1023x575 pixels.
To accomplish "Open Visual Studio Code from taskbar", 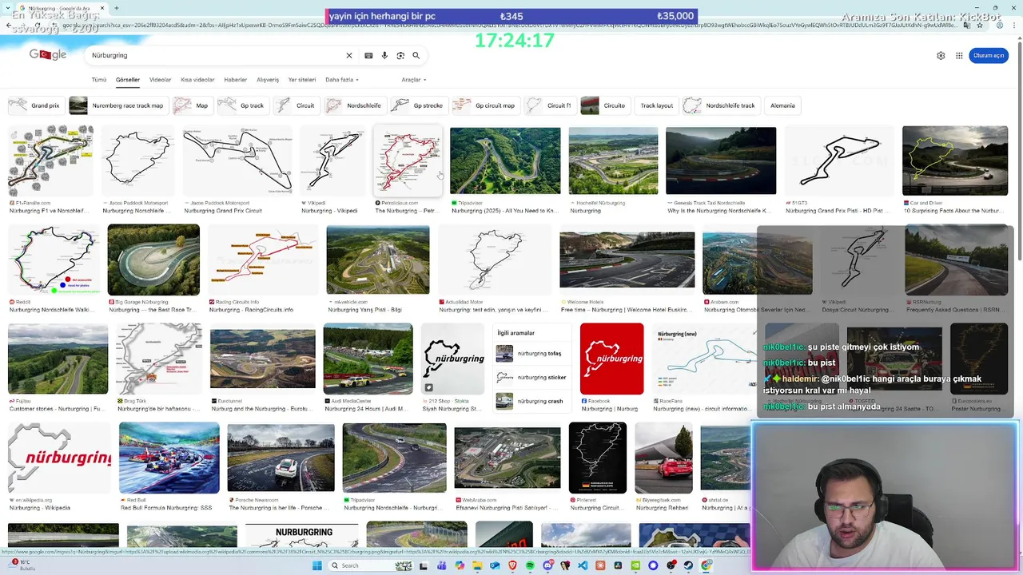I will [x=583, y=565].
